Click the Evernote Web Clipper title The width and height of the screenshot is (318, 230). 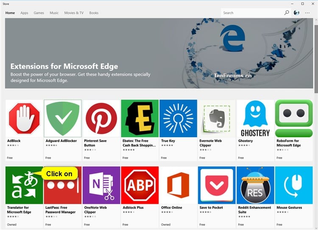(210, 143)
